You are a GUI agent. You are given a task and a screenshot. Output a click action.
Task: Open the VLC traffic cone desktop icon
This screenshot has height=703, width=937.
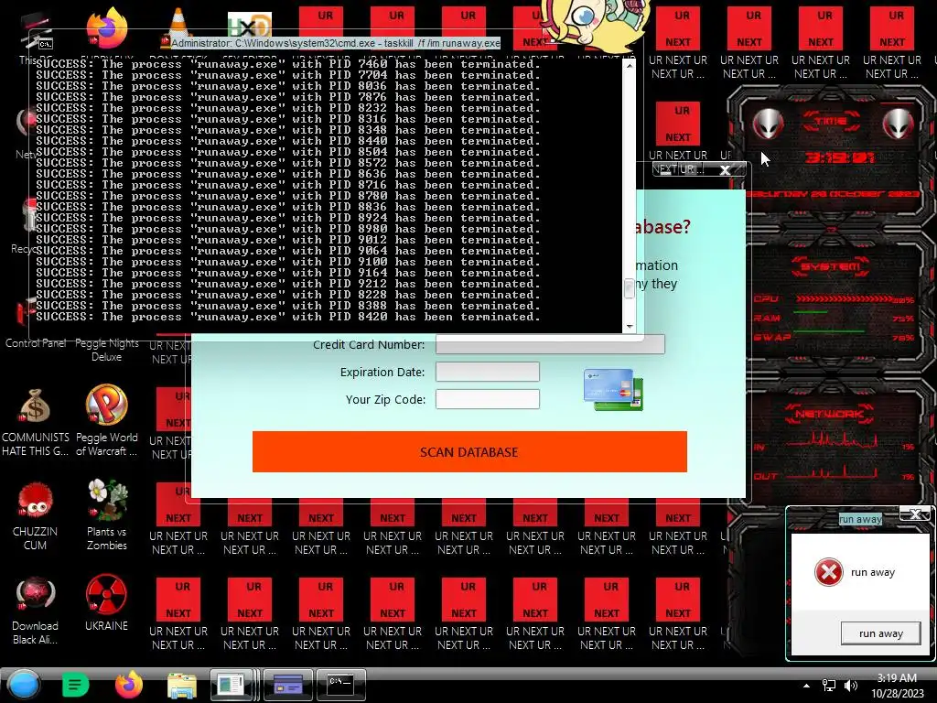(x=178, y=25)
